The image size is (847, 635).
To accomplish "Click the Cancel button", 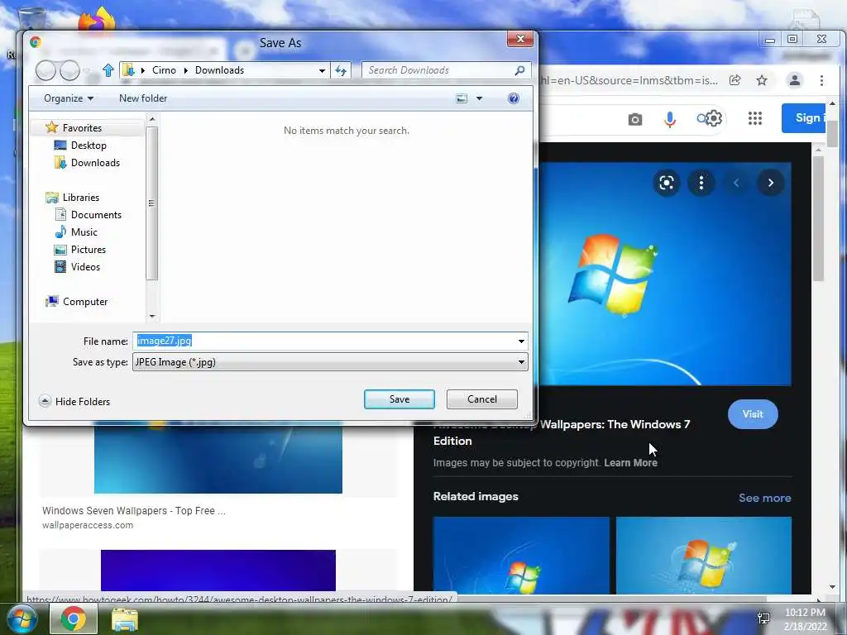I will point(482,399).
